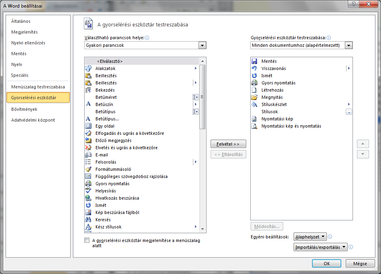Switch to Nyelvi ellenőrzés category

[28, 43]
